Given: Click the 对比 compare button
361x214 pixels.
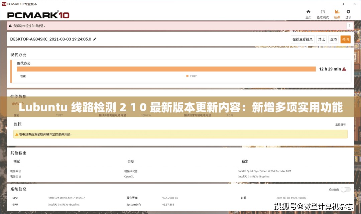Looking at the screenshot, I should (x=321, y=39).
